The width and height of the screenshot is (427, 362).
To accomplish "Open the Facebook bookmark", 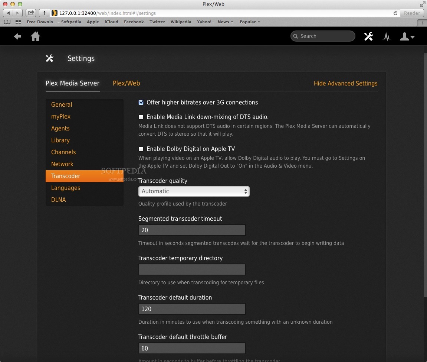I will click(x=134, y=22).
